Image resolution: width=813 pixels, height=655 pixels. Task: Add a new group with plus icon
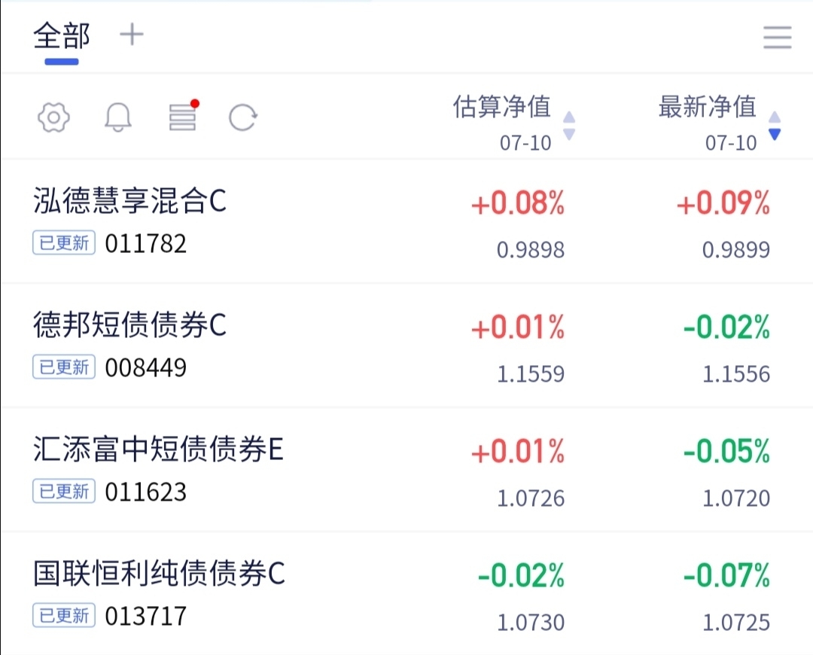132,35
